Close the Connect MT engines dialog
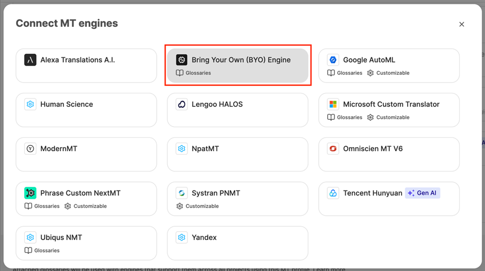Screen dimensions: 485x271 pos(461,24)
